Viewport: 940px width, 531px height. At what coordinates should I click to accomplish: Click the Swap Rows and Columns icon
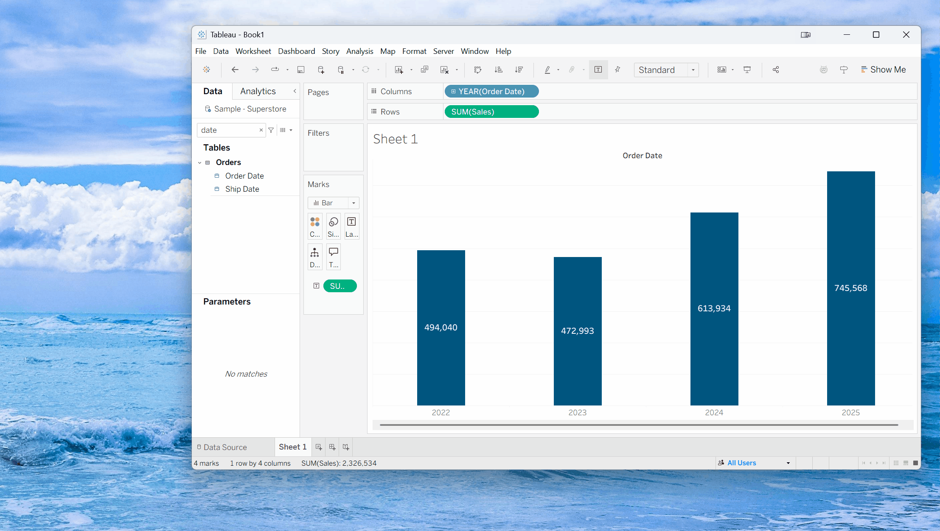click(478, 70)
